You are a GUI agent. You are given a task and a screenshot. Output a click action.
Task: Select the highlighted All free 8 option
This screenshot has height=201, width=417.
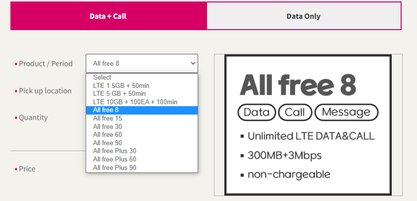click(x=106, y=110)
